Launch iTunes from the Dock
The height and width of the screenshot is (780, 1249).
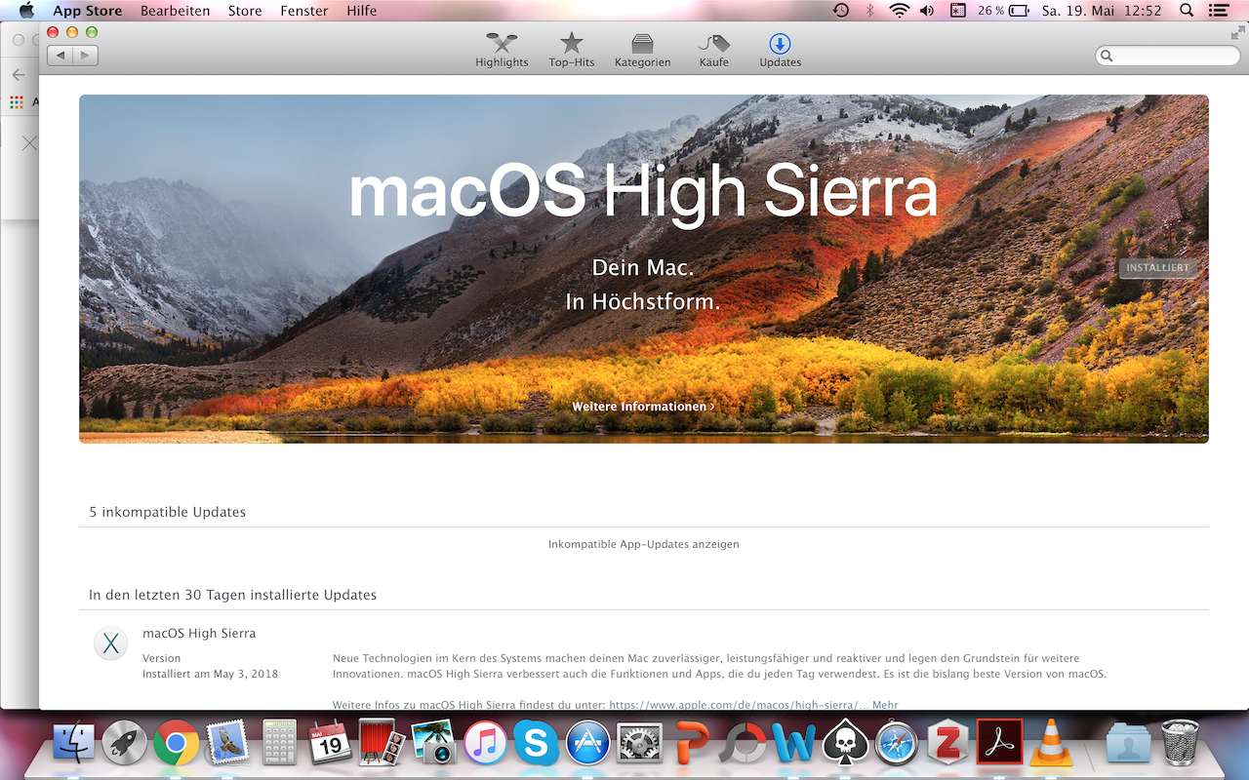pyautogui.click(x=485, y=744)
